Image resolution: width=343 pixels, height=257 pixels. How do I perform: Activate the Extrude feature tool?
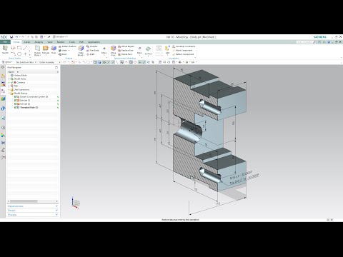coord(46,49)
